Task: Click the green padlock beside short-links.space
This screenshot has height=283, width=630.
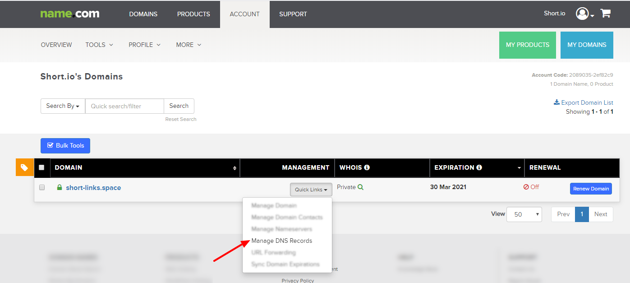Action: (x=60, y=187)
